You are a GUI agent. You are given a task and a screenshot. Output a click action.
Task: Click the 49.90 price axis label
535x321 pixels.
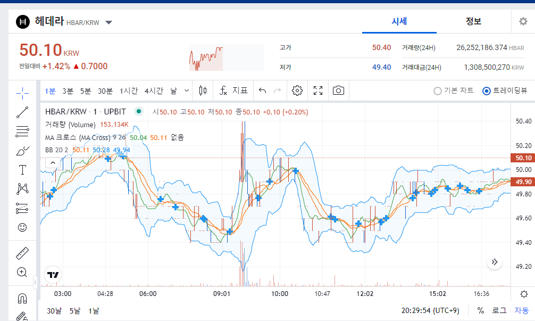click(523, 182)
